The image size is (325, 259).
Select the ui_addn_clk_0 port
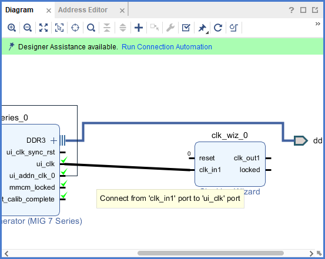[32, 176]
